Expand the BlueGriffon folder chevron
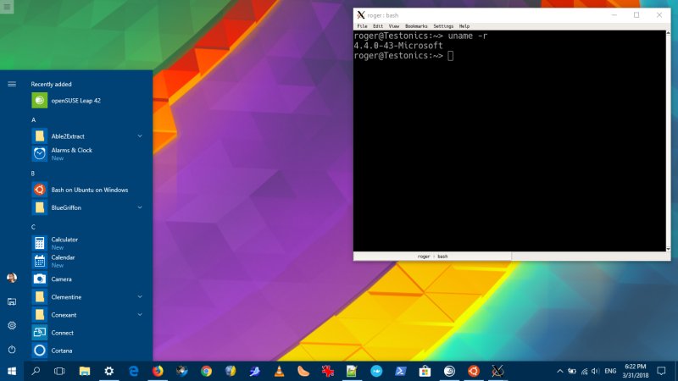 140,207
